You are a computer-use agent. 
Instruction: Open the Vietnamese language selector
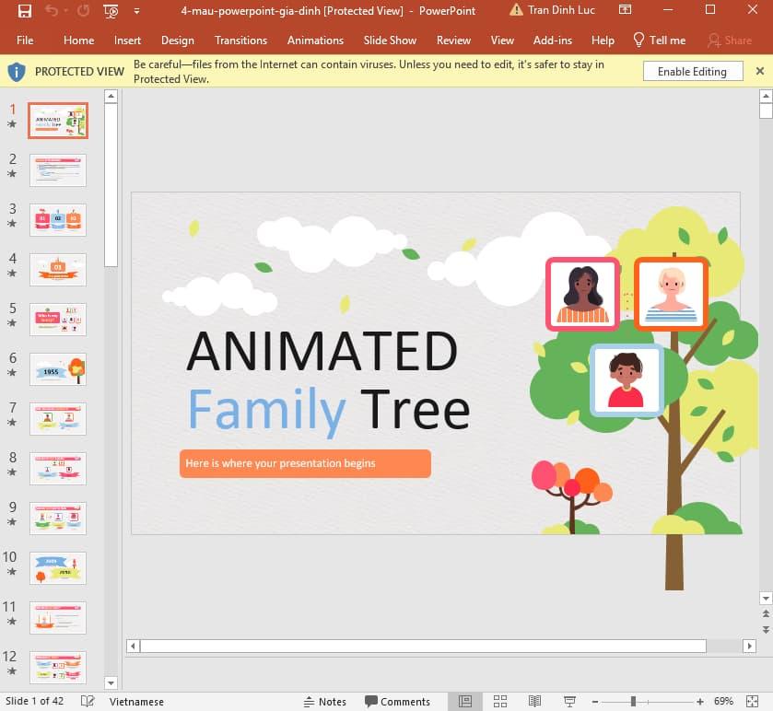point(136,701)
